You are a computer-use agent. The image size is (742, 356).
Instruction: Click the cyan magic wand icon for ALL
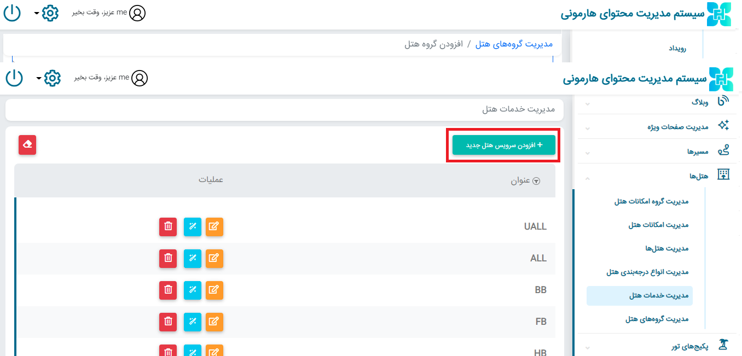tap(193, 258)
